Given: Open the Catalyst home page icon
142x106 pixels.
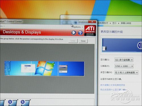Looking at the screenshot, I should tap(74, 33).
